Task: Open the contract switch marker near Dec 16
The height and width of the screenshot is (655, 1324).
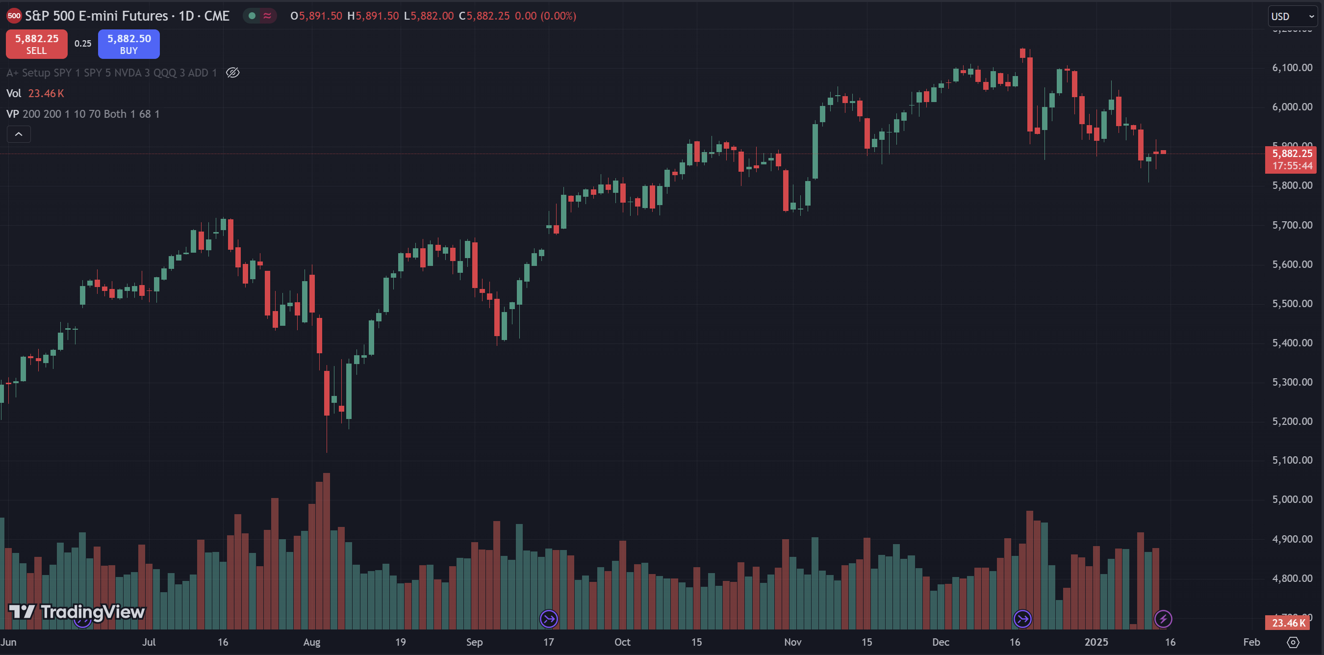Action: (x=1022, y=619)
